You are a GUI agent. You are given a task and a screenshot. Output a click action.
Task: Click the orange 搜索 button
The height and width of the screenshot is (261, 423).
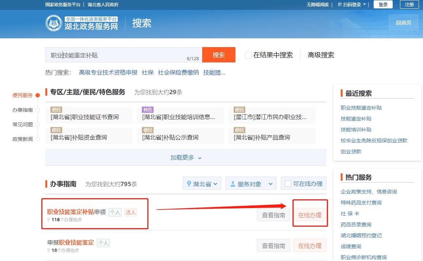point(219,55)
